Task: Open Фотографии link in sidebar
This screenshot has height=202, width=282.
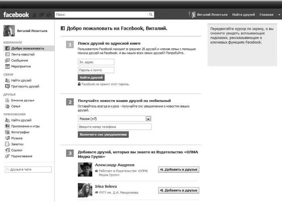Action: click(20, 132)
